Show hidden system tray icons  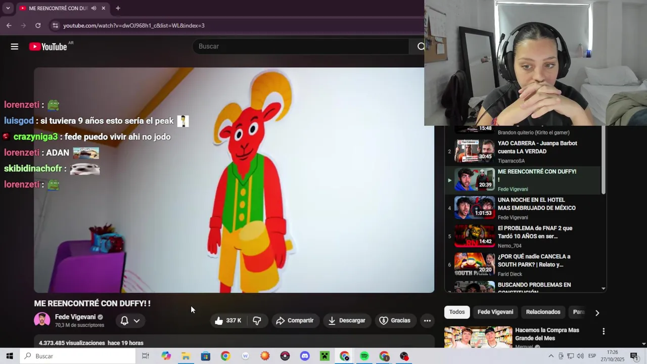click(x=551, y=356)
